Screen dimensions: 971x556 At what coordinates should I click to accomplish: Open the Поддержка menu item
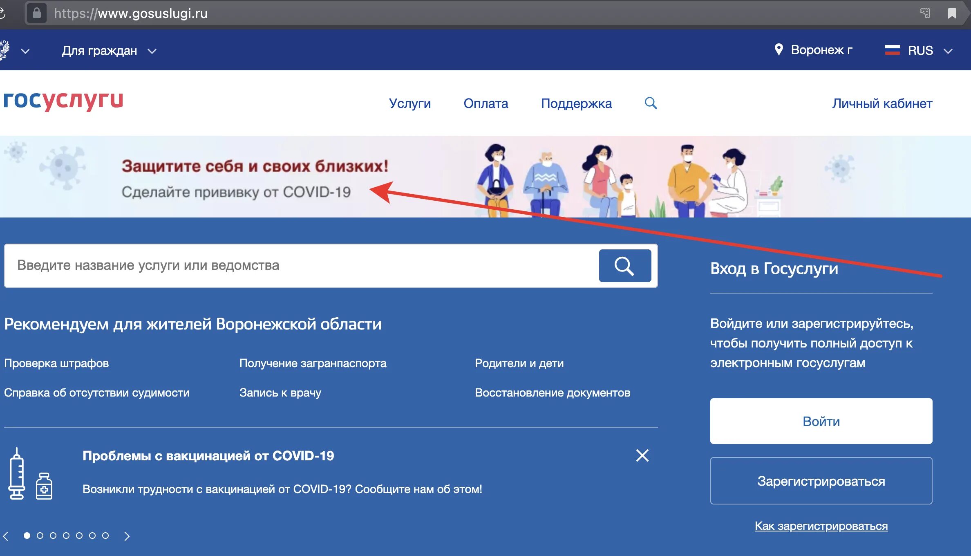576,103
